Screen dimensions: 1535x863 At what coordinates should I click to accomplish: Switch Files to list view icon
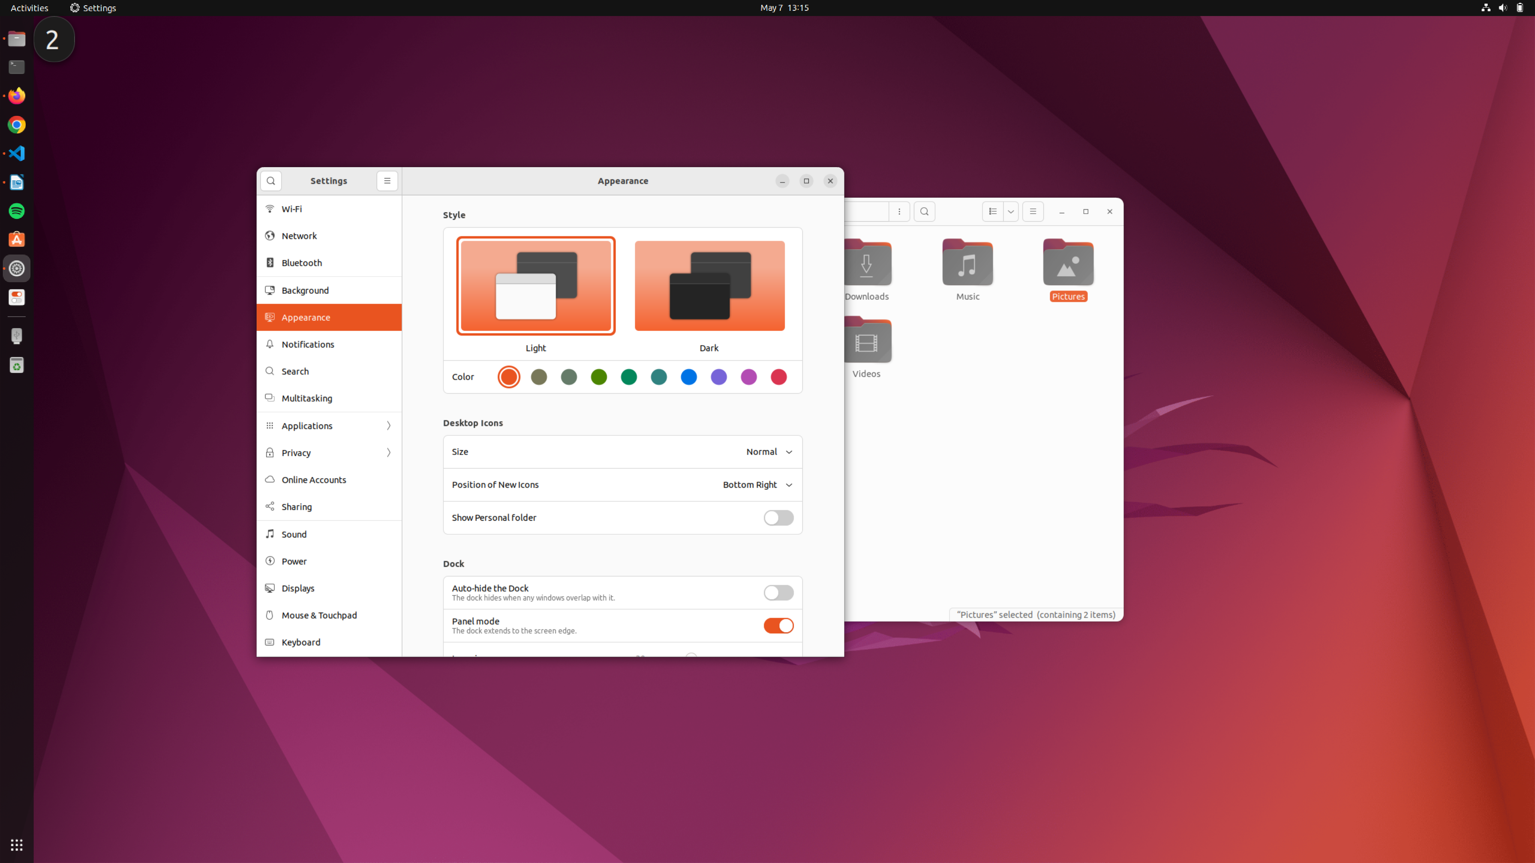coord(992,211)
